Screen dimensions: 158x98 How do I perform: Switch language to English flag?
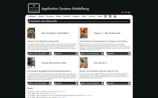[x=122, y=12]
